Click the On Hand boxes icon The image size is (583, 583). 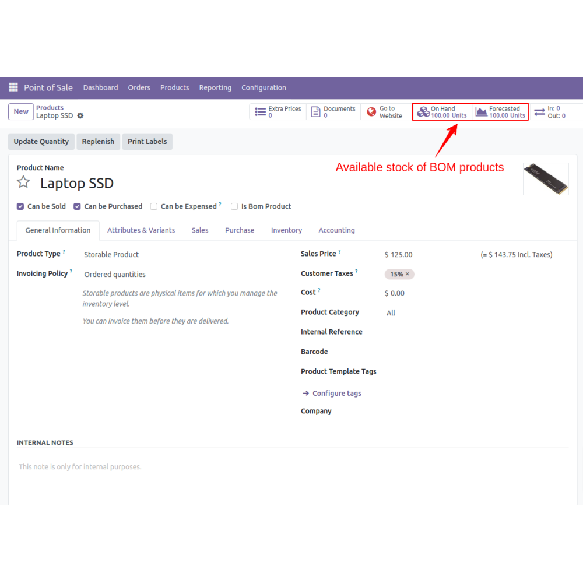tap(423, 112)
